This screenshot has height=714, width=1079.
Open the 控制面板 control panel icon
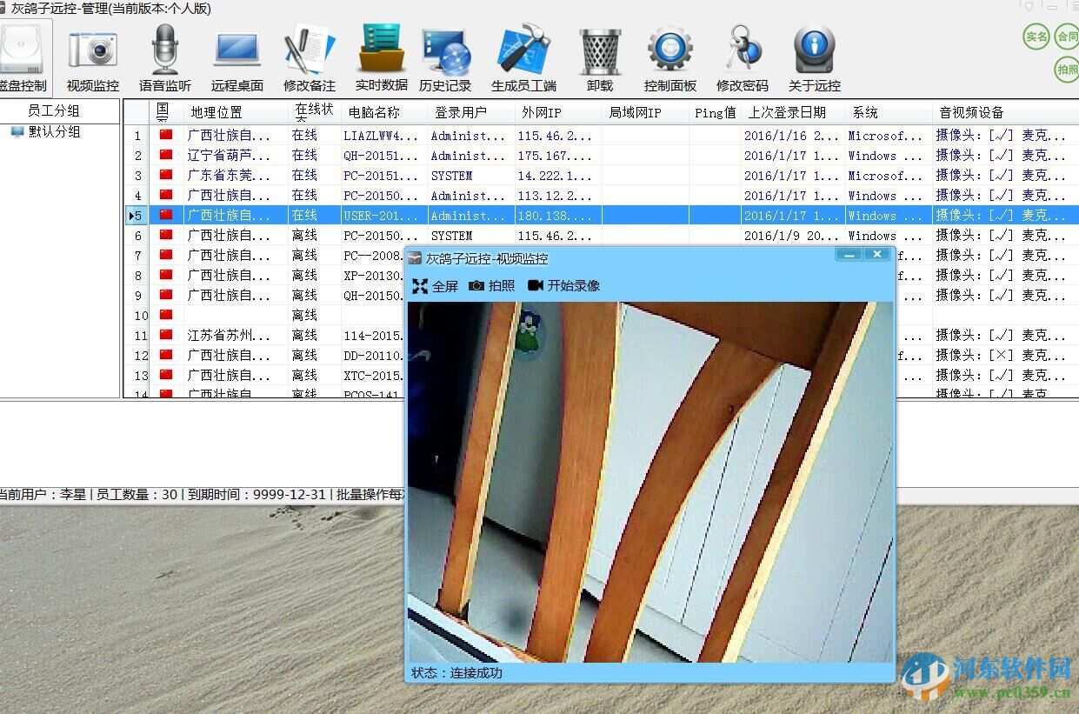click(x=669, y=52)
